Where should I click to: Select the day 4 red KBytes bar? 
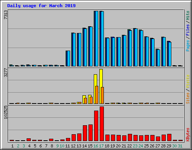tap(28, 139)
